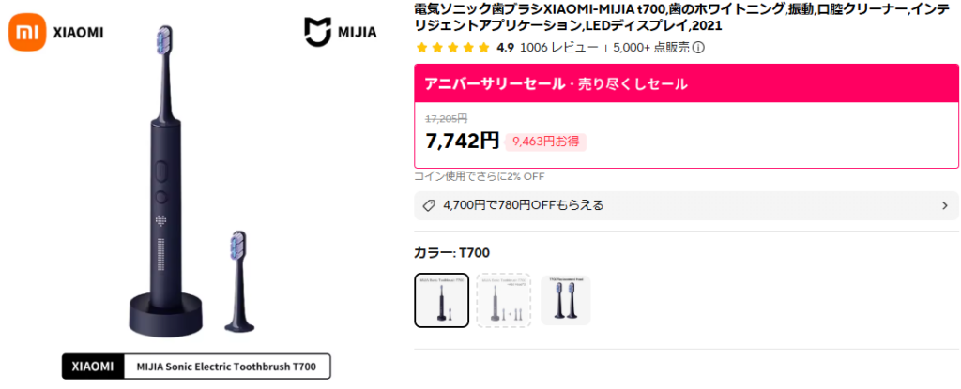Click the coupon tag icon
Image resolution: width=961 pixels, height=389 pixels.
point(429,205)
